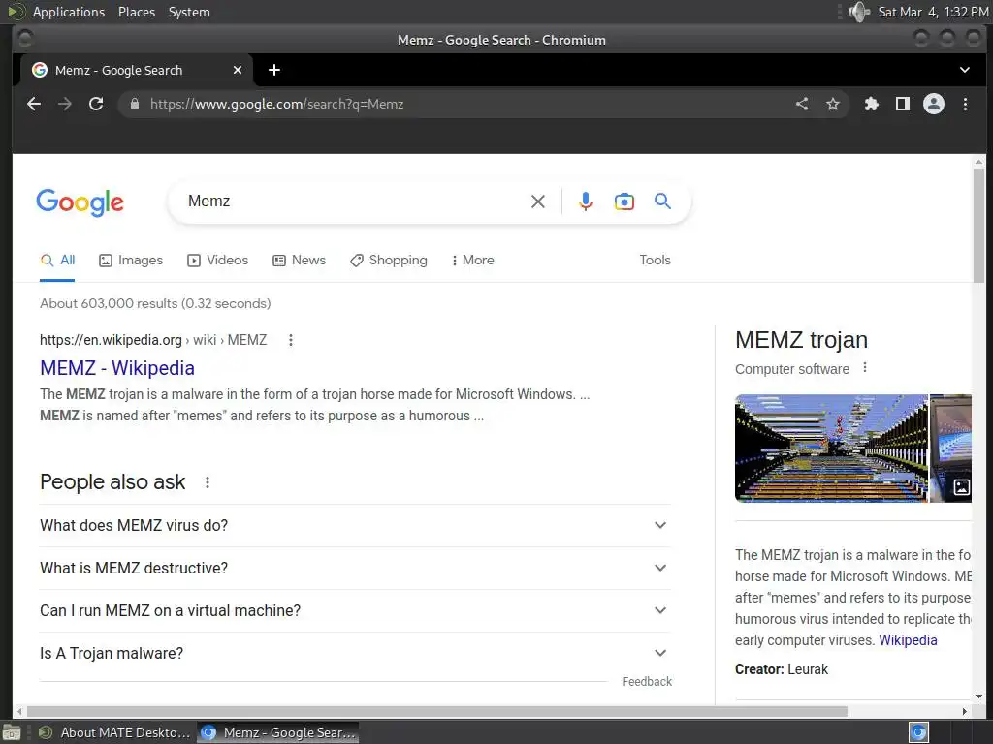Click 'About 603,000 results' text
Viewport: 993px width, 744px height.
tap(155, 303)
